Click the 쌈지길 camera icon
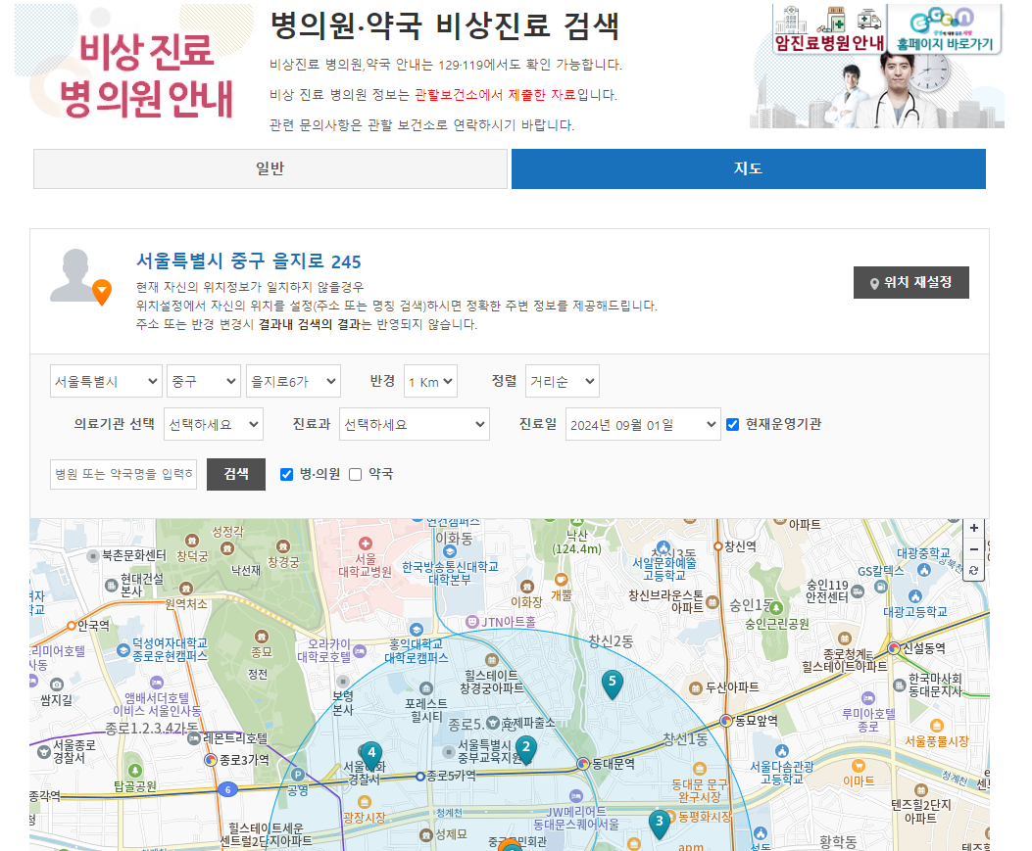 click(57, 685)
